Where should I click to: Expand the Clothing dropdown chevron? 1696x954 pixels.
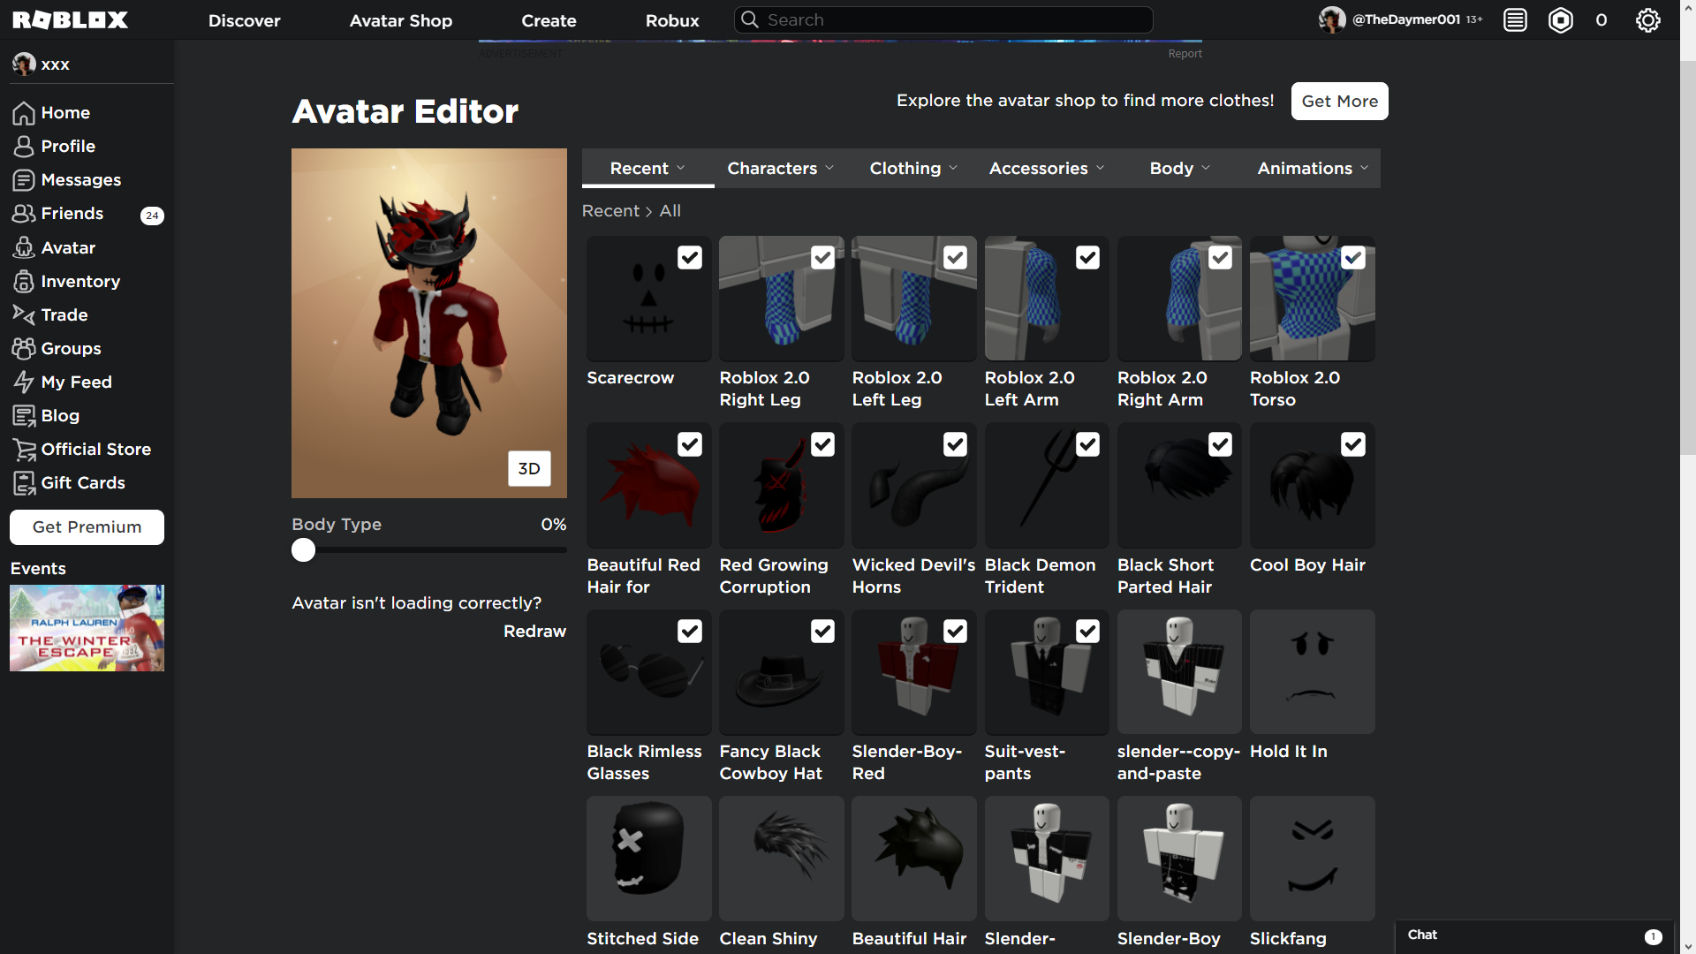pos(953,168)
